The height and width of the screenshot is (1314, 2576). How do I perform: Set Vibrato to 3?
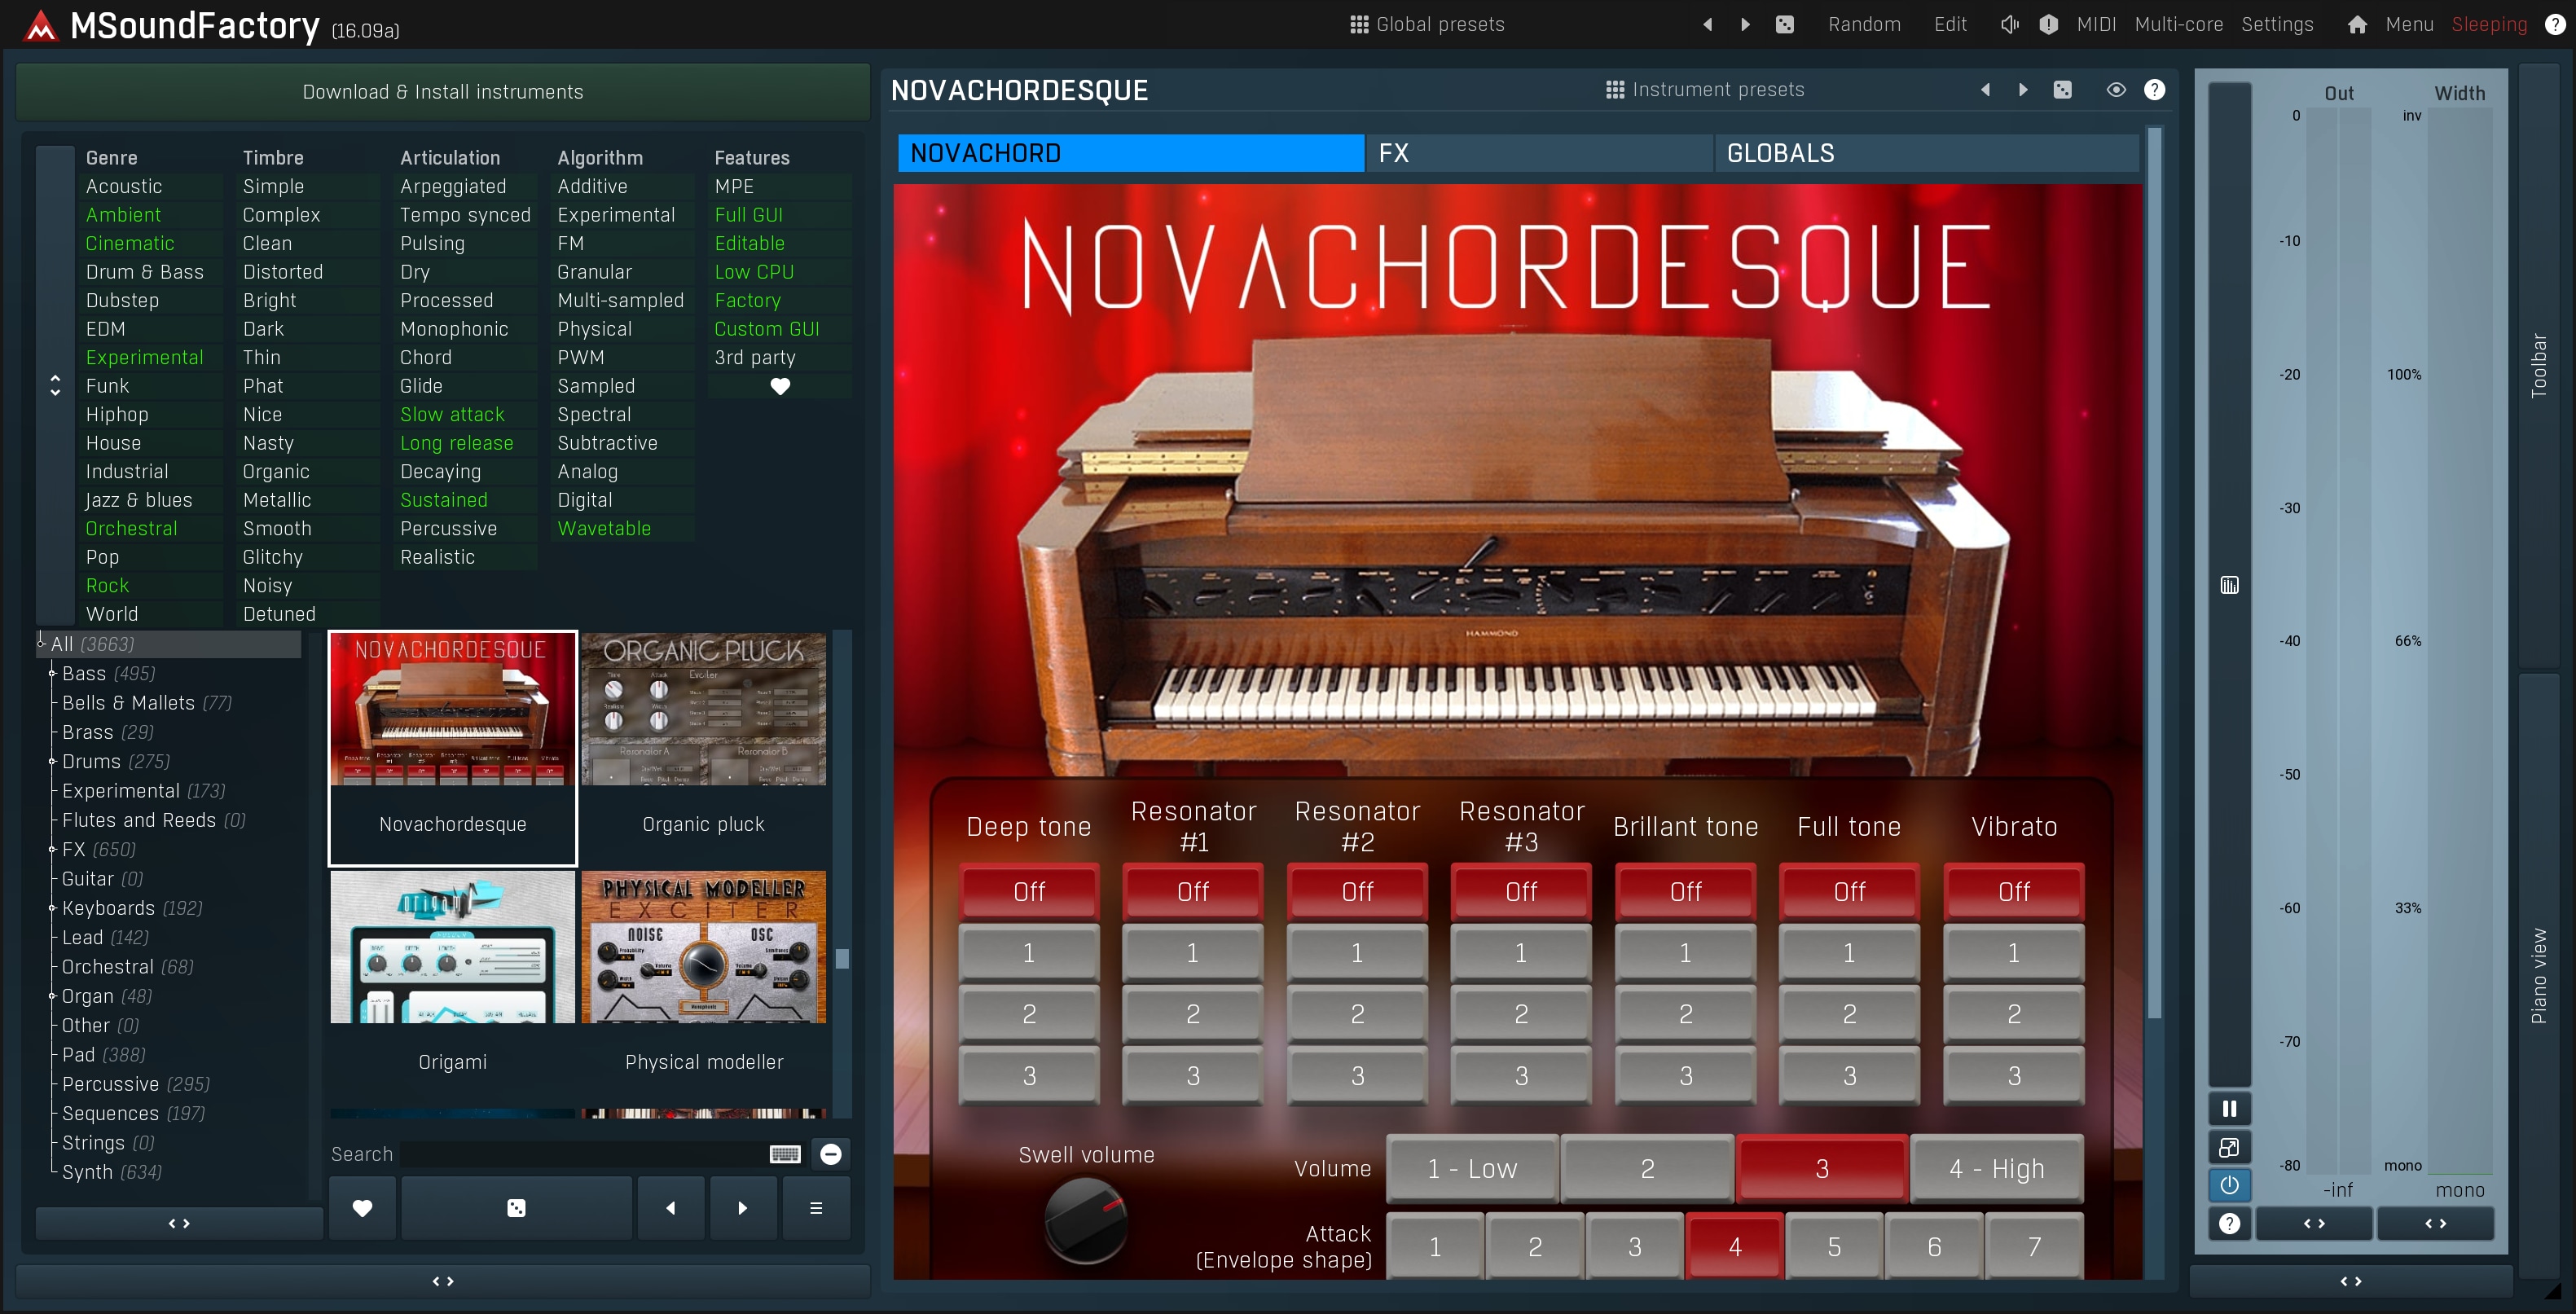(2014, 1076)
